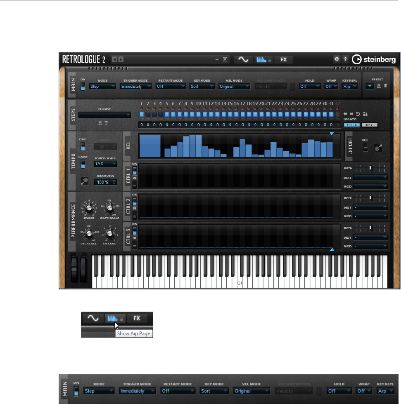Toggle the BI switch for CTRL 1

pyautogui.click(x=135, y=185)
